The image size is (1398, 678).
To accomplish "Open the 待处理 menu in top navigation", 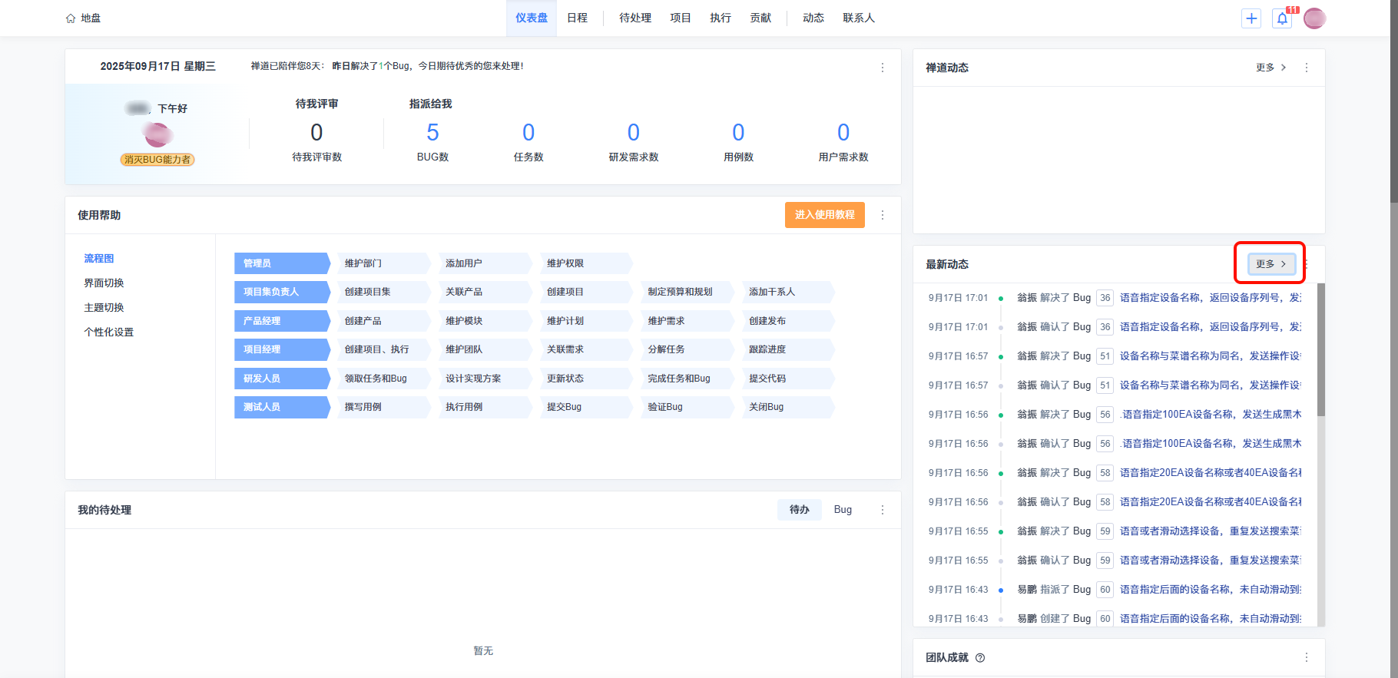I will pos(634,18).
